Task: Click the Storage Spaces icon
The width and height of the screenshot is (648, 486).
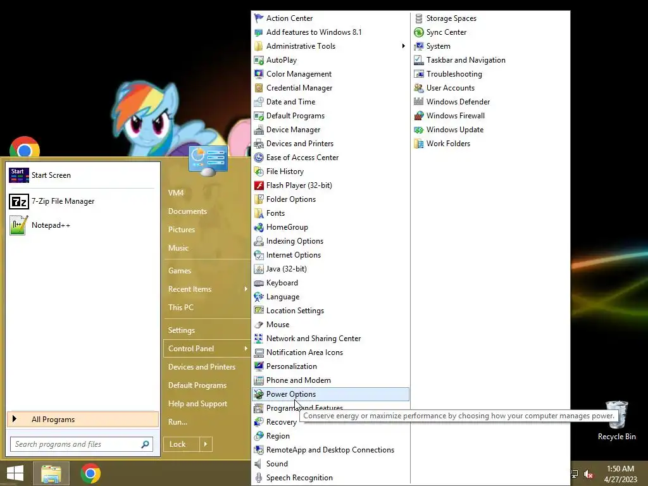Action: 419,18
